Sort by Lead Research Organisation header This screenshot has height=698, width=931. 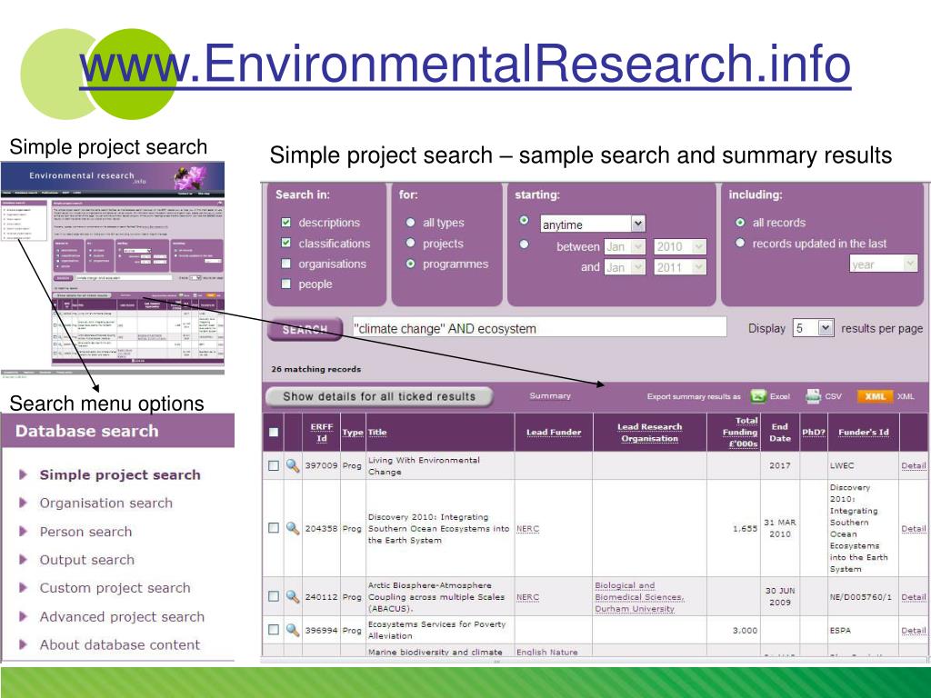pyautogui.click(x=649, y=432)
